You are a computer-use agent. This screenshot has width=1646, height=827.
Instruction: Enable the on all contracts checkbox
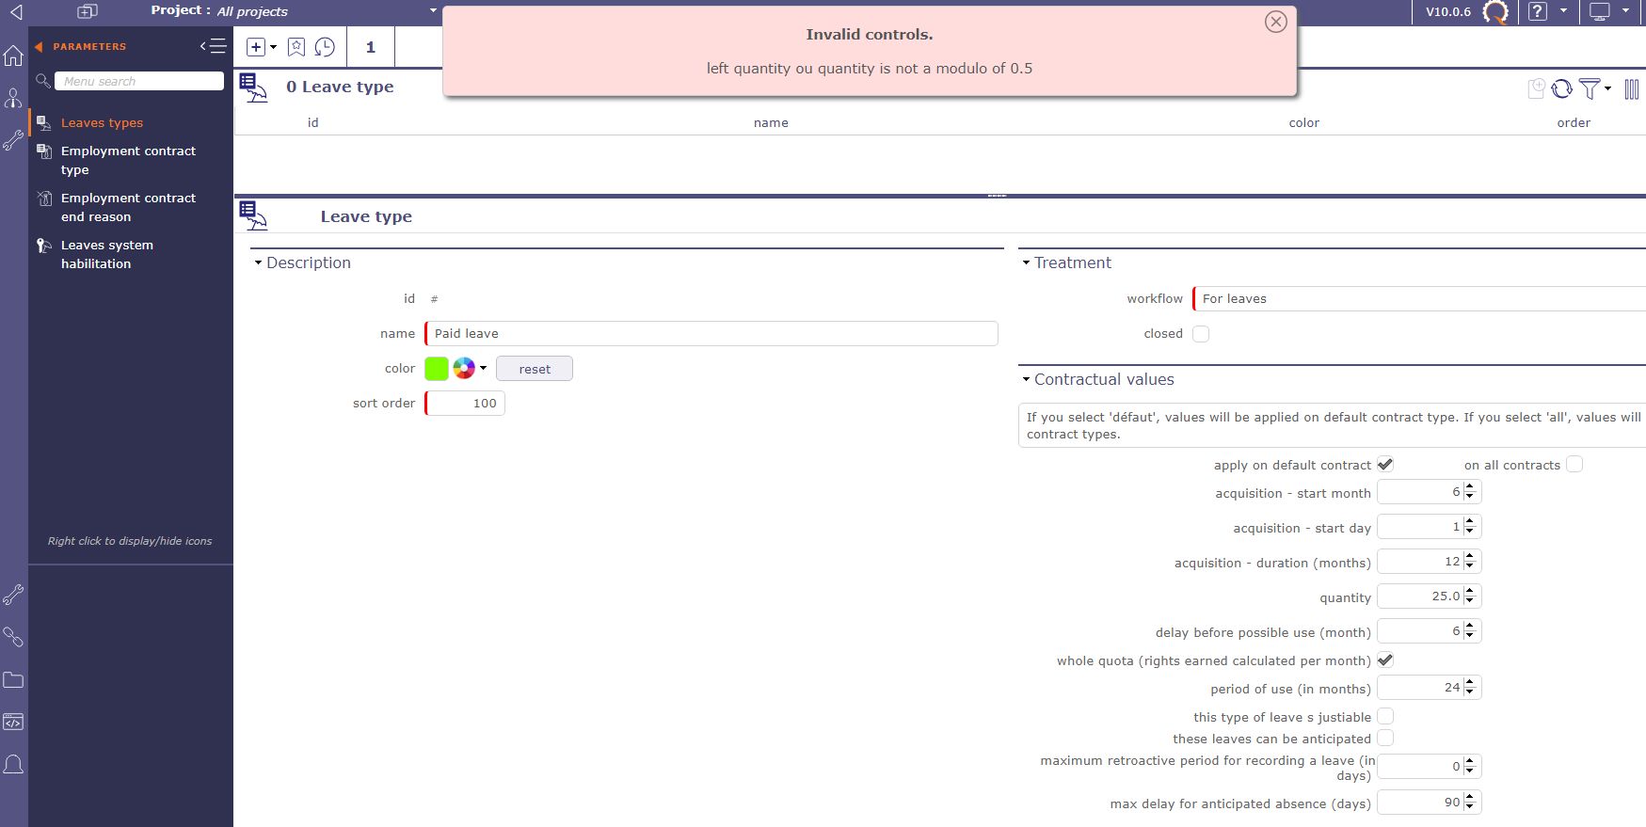(x=1574, y=464)
